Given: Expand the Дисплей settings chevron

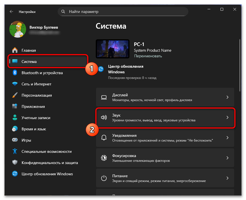Looking at the screenshot, I should click(227, 97).
